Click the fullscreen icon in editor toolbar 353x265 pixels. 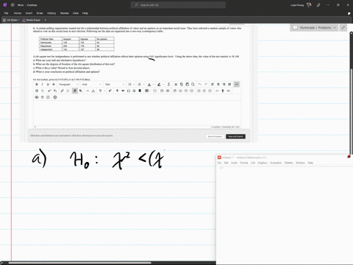pos(48,97)
